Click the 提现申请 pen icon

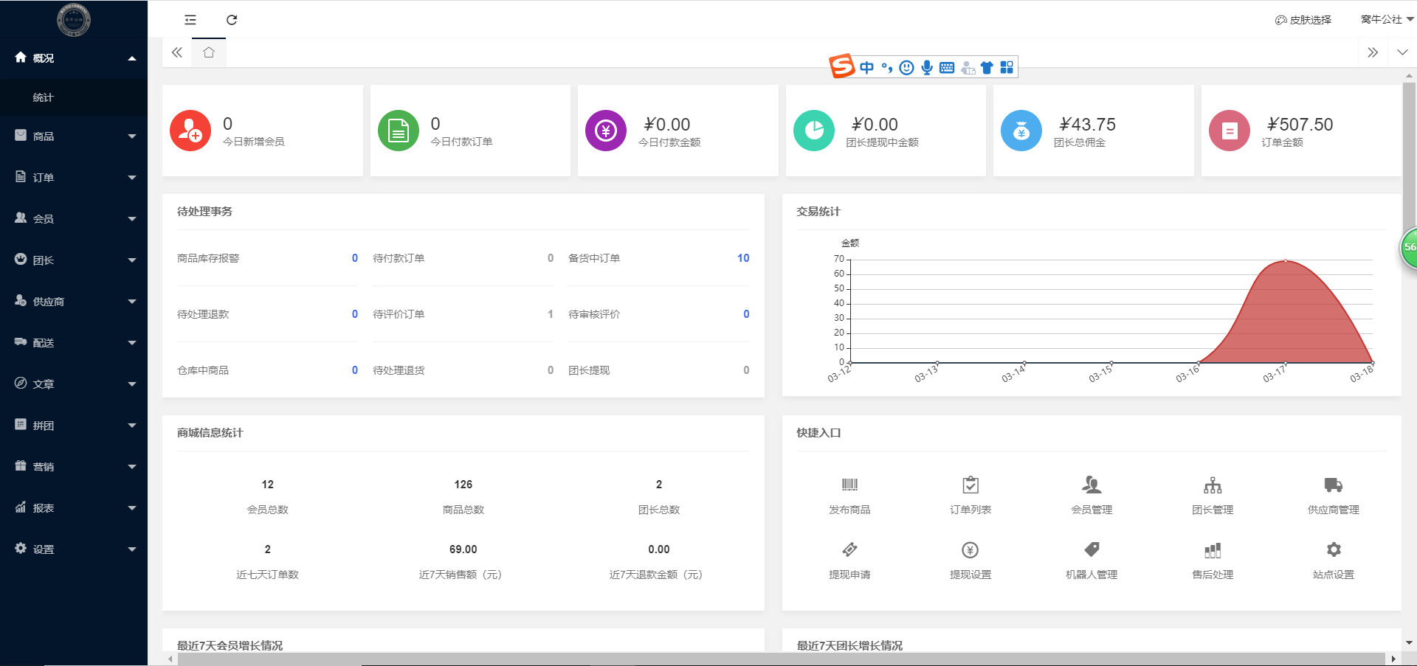click(849, 549)
